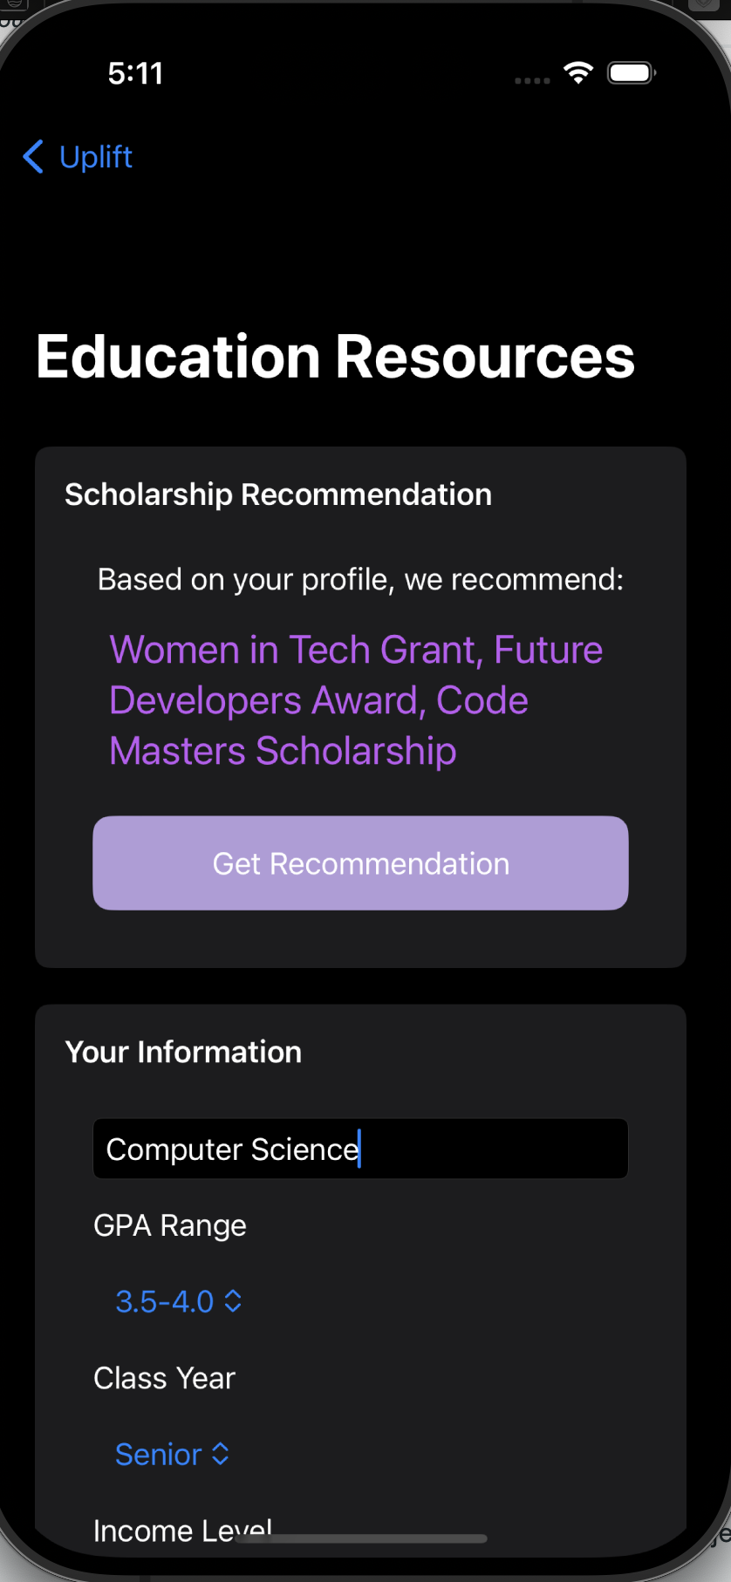
Task: Click the cellular signal dots icon
Action: coord(532,80)
